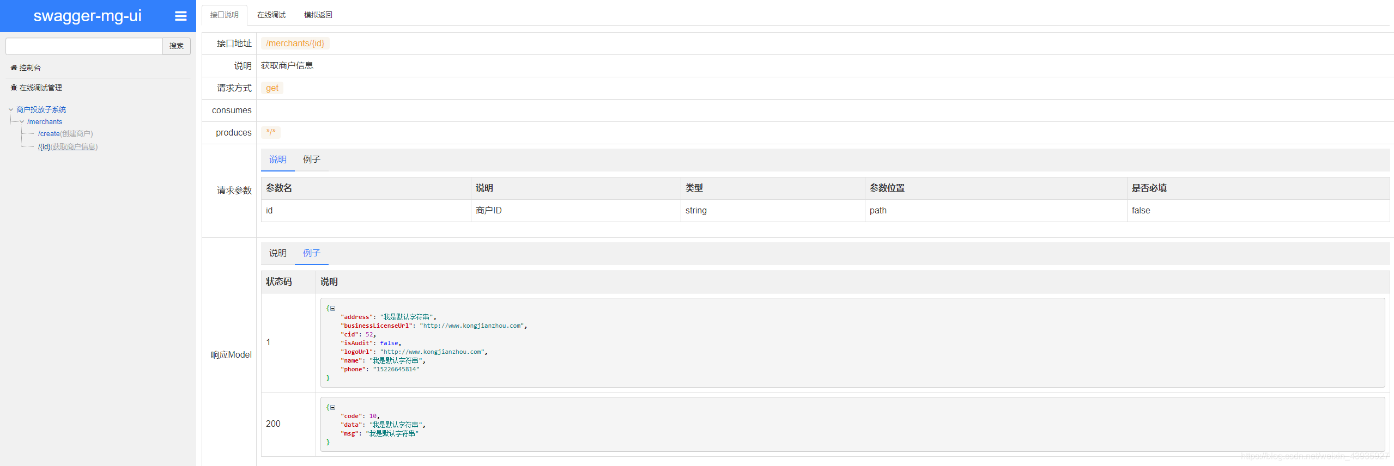Collapse JSON for status code 200 response
1394x466 pixels.
[332, 408]
